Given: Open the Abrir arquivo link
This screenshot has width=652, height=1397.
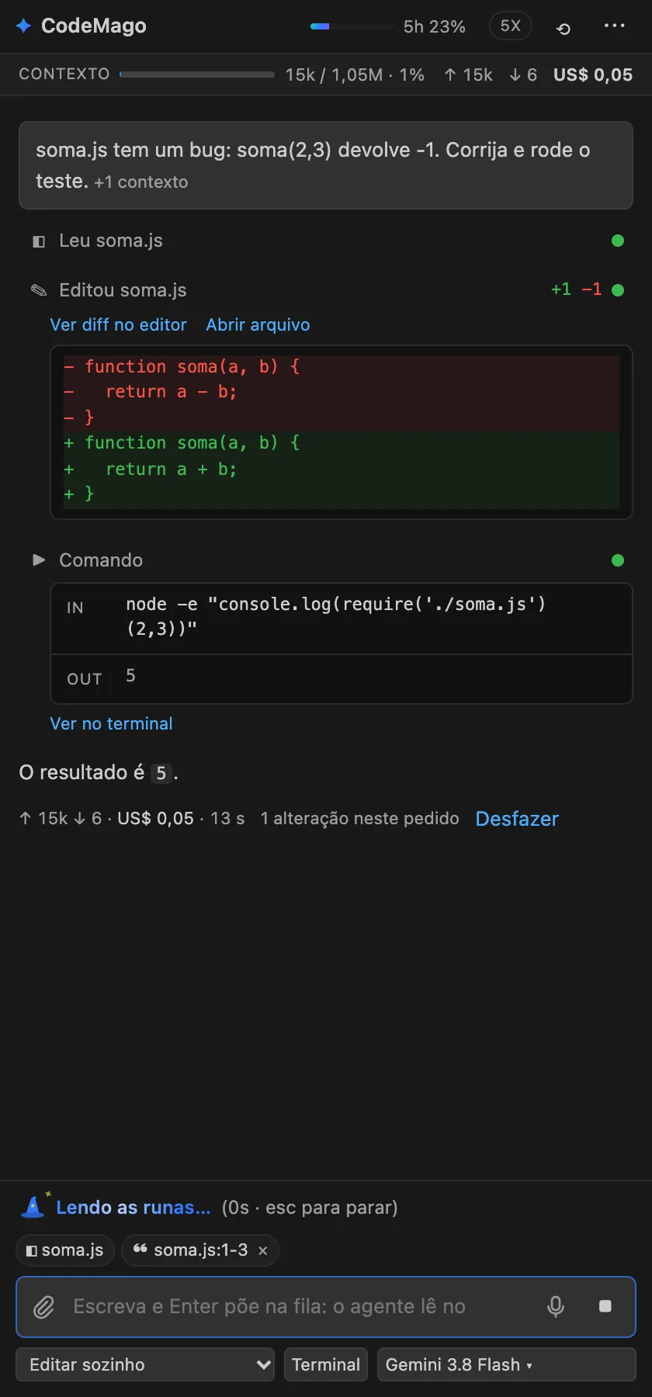Looking at the screenshot, I should coord(258,325).
